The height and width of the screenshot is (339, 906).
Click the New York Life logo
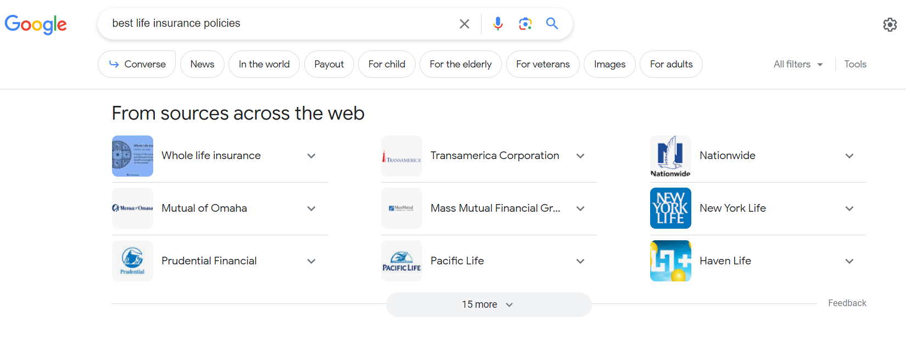[670, 208]
